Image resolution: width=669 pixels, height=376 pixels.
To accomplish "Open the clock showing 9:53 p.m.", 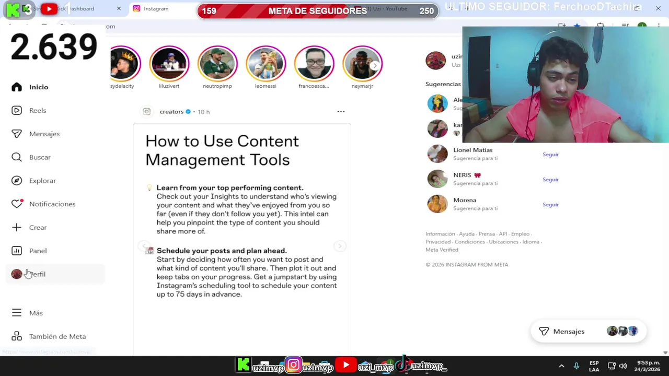I will (648, 366).
